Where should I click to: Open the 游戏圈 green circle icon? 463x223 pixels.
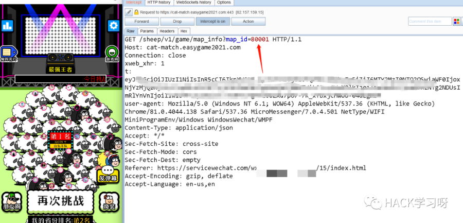click(112, 54)
